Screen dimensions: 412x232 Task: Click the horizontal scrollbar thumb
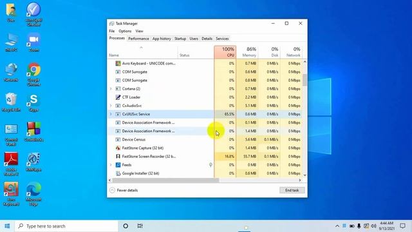(165, 180)
